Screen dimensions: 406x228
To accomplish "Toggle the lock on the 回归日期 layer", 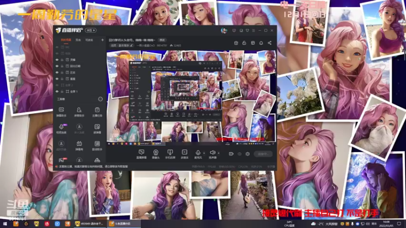I will click(x=62, y=66).
